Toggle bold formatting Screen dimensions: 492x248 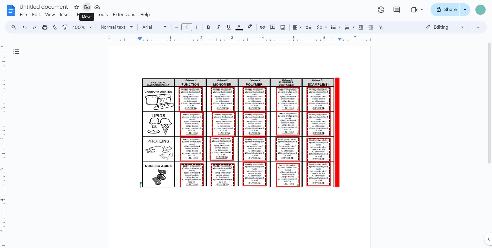[208, 27]
